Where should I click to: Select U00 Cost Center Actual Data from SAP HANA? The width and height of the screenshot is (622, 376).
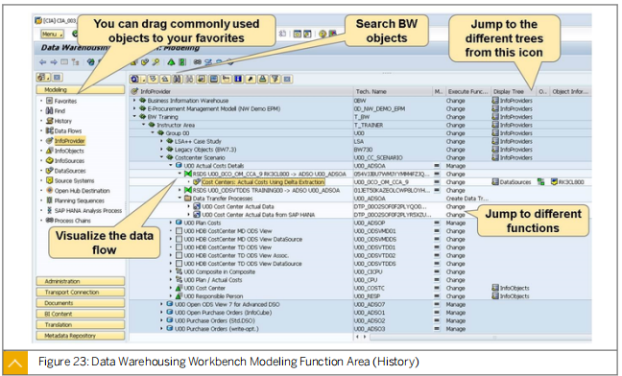pyautogui.click(x=258, y=214)
